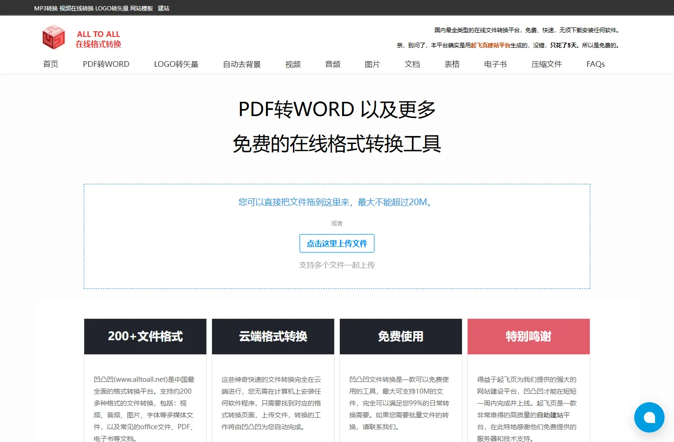
Task: Open the 音频 conversion menu
Action: (333, 64)
